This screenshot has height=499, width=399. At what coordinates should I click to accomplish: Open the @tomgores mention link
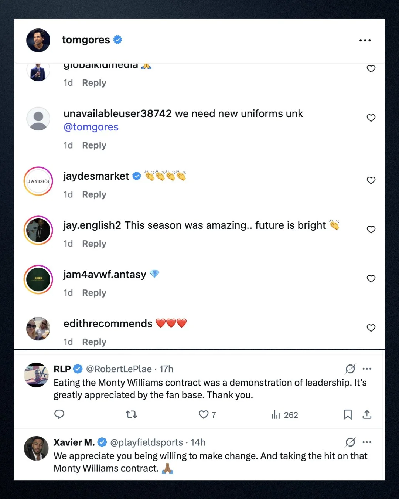[91, 127]
